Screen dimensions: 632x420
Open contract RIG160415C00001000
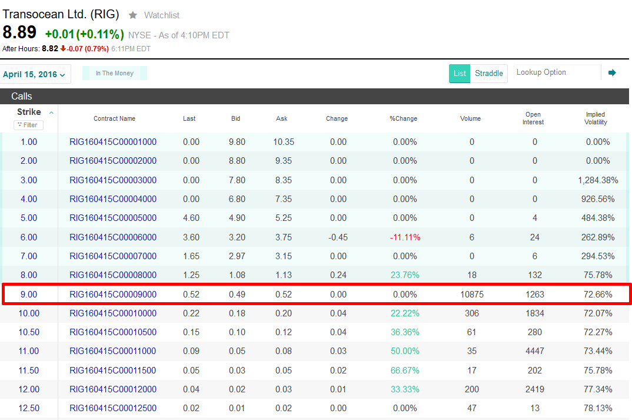click(113, 142)
